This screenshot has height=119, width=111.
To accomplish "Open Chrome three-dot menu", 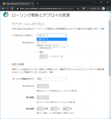I will click(x=108, y=9).
